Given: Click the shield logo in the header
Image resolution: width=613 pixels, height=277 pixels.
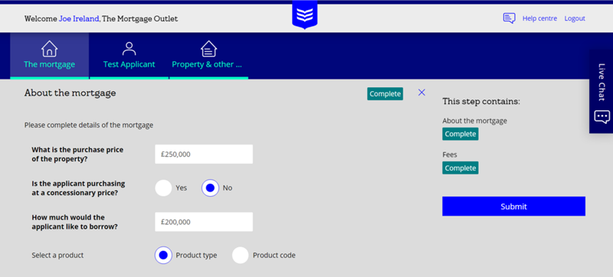Looking at the screenshot, I should click(x=304, y=15).
